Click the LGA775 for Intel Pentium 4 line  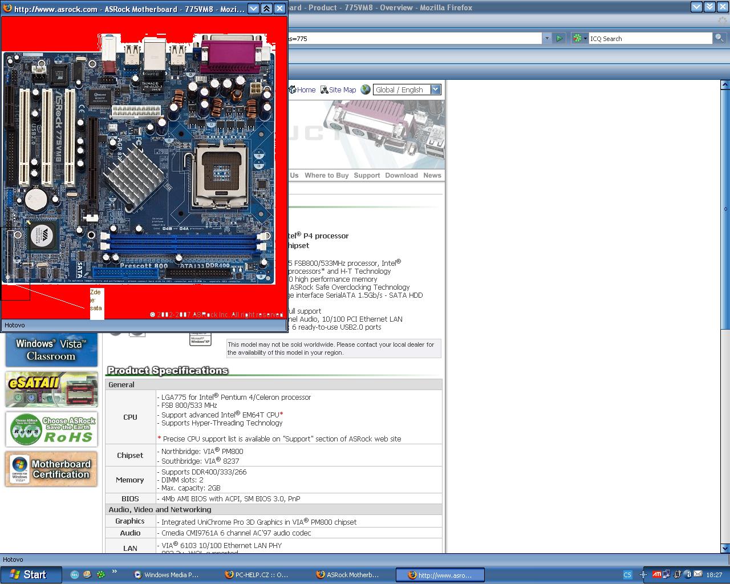tap(234, 396)
